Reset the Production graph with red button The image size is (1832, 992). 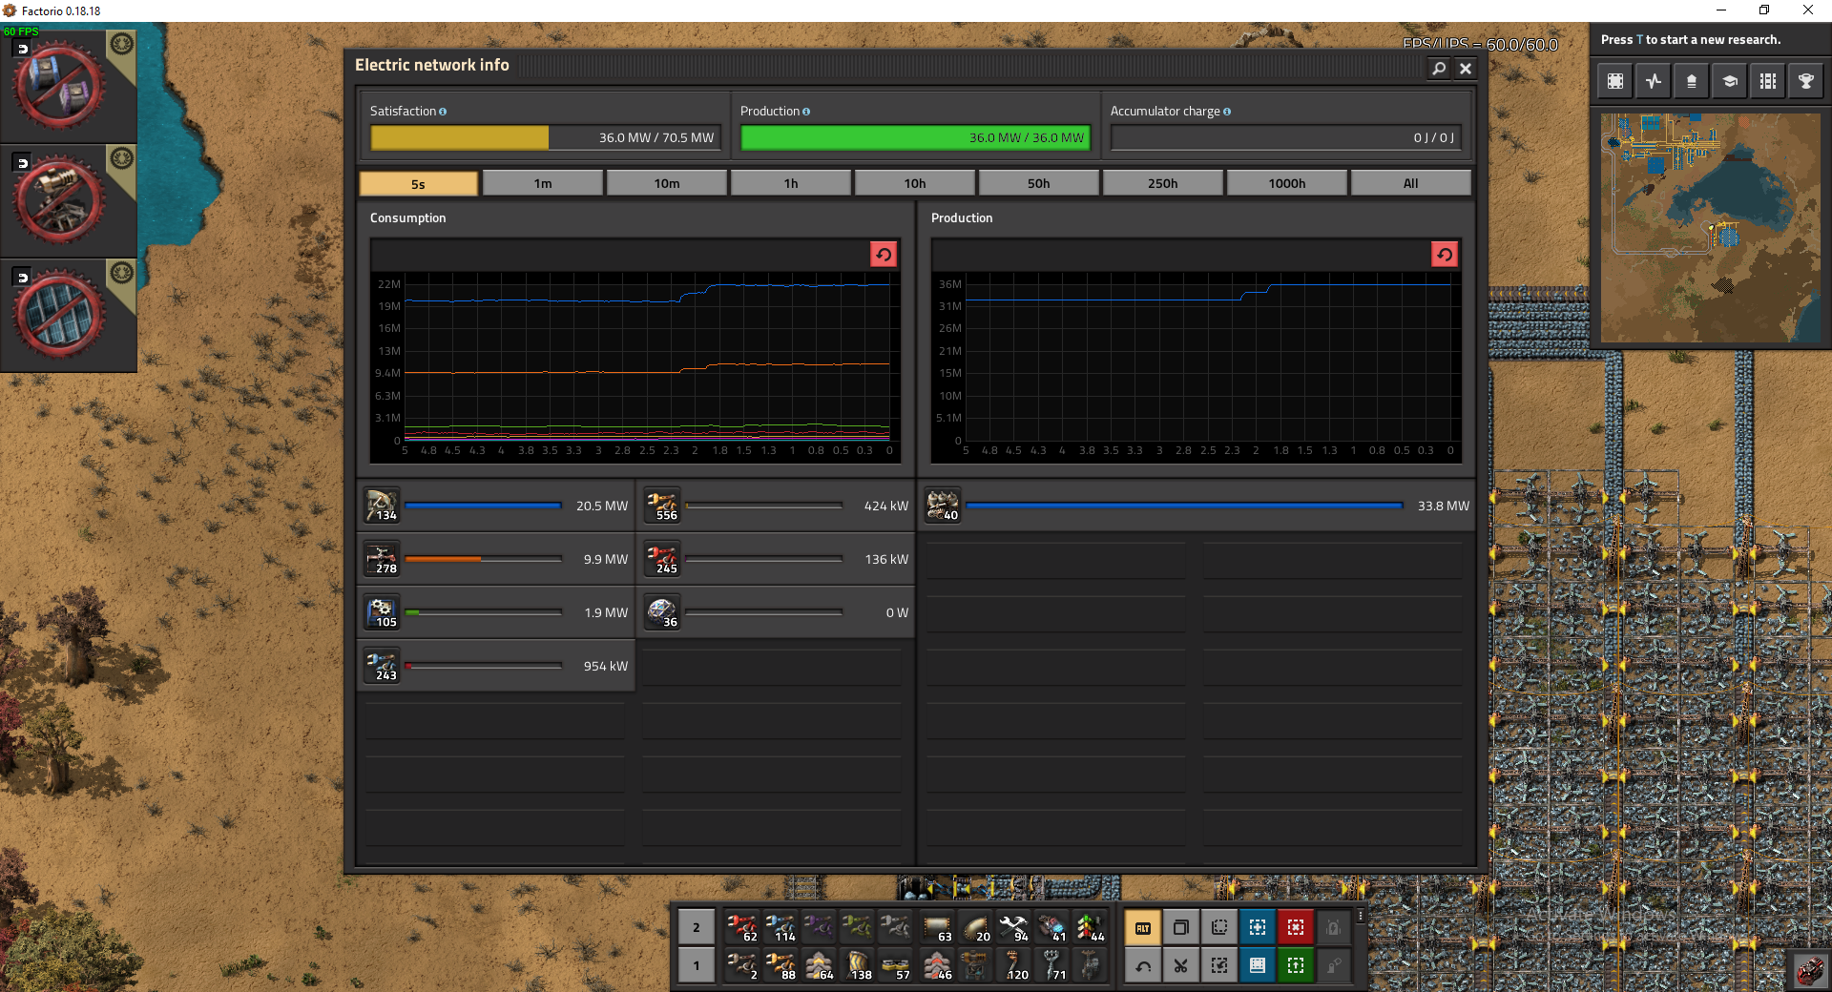1445,254
